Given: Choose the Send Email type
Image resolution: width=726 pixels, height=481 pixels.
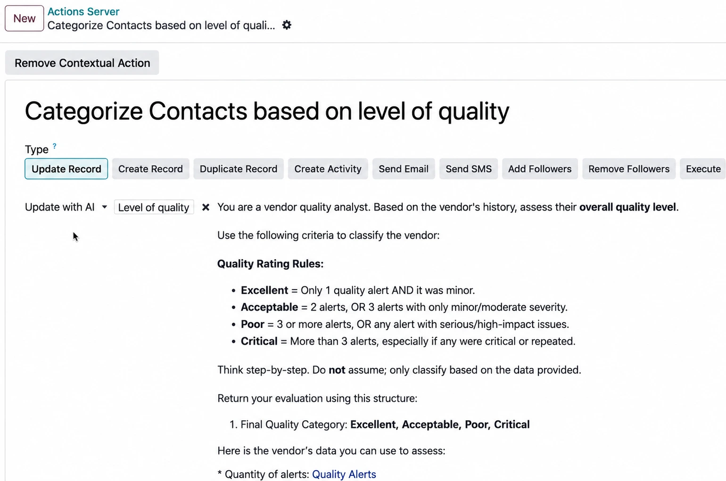Looking at the screenshot, I should (404, 169).
